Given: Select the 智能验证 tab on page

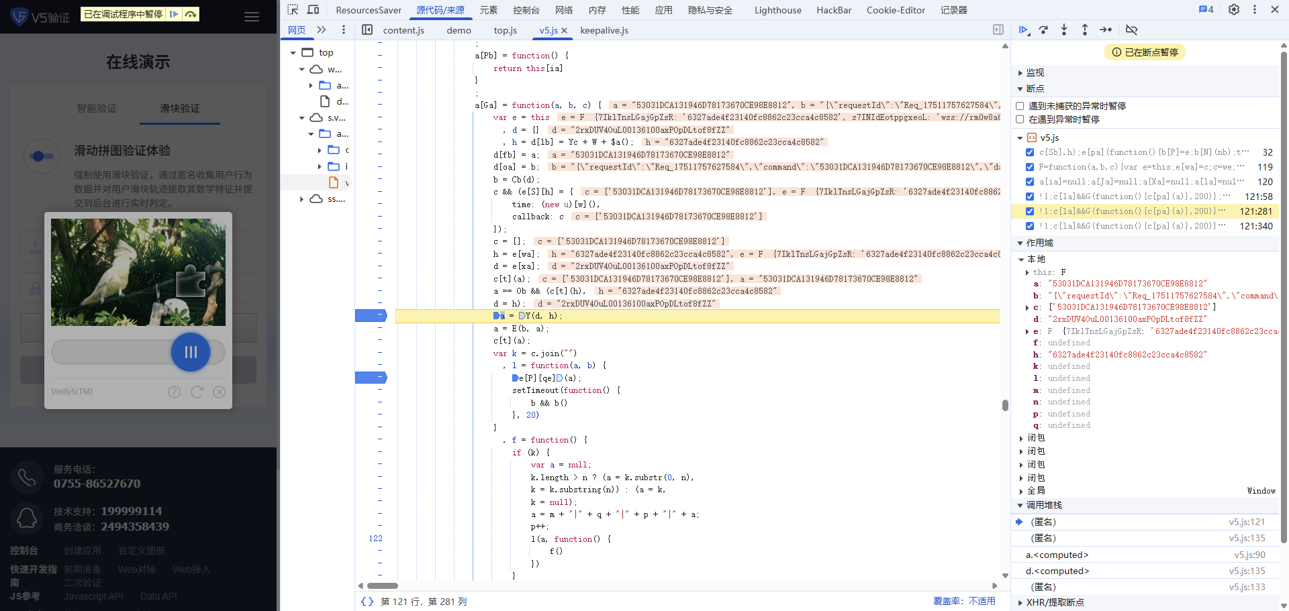Looking at the screenshot, I should (x=97, y=109).
